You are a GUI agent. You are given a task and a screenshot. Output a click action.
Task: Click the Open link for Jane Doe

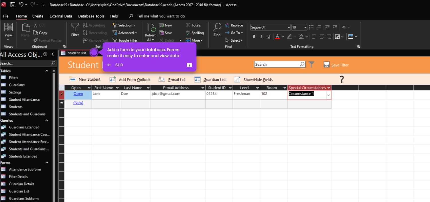pos(78,94)
